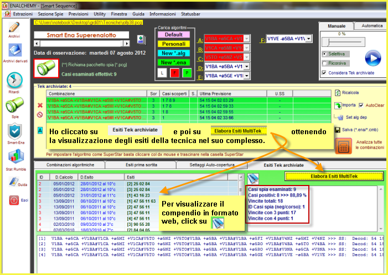
Task: Switch to Esiti prima sortita tab
Action: 141,165
